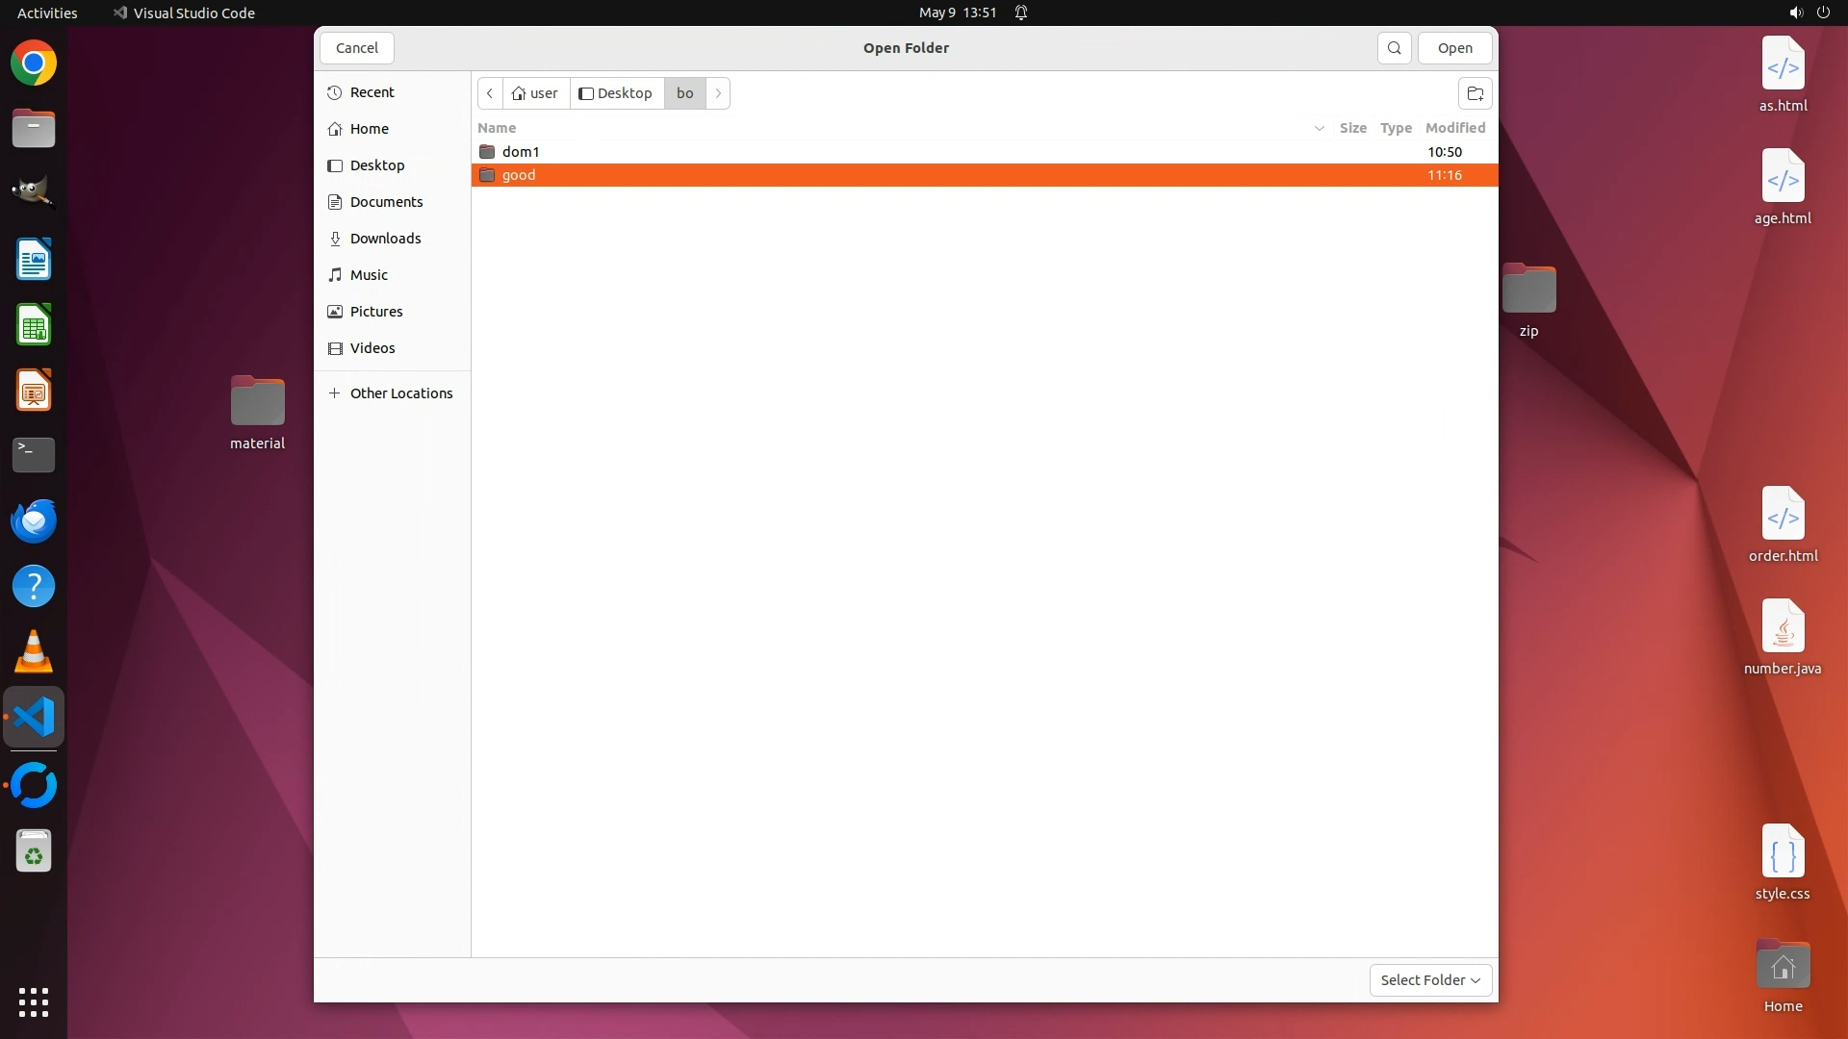The width and height of the screenshot is (1848, 1039).
Task: Select the dom1 folder row
Action: click(521, 152)
